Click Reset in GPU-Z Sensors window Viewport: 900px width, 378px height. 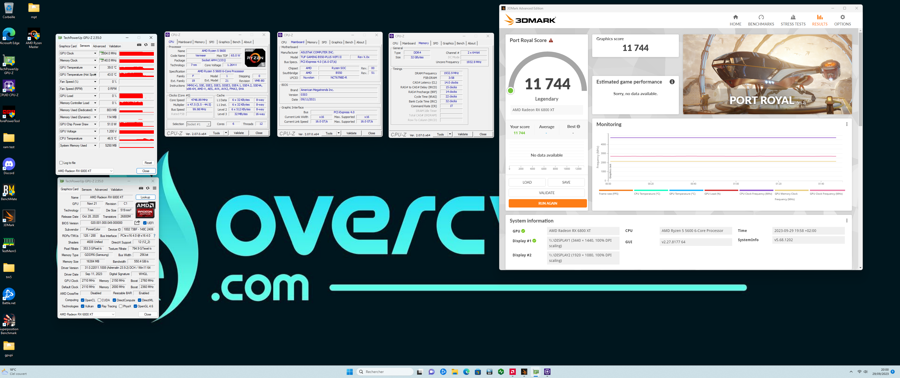(148, 163)
